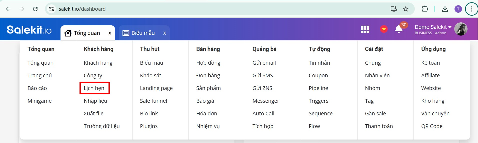Screen dimensions: 478x143
Task: Expand the Demo Salekit account dropdown
Action: (x=433, y=27)
